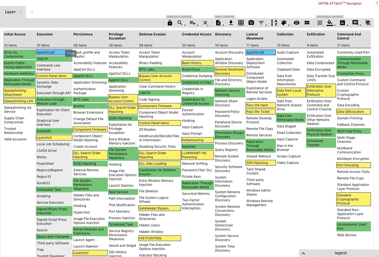Click the Defense Evasion tactic header
This screenshot has width=379, height=257.
point(152,34)
